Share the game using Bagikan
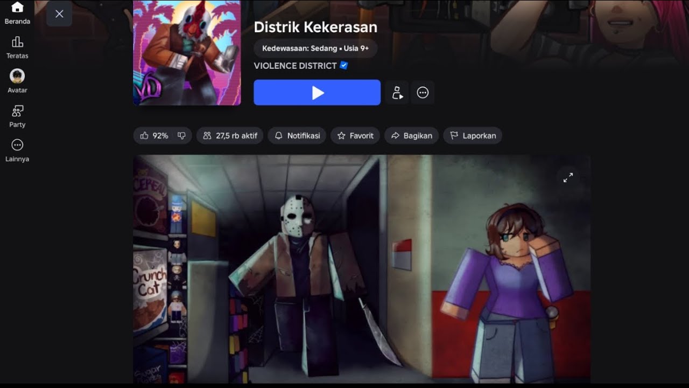The width and height of the screenshot is (689, 388). [412, 136]
